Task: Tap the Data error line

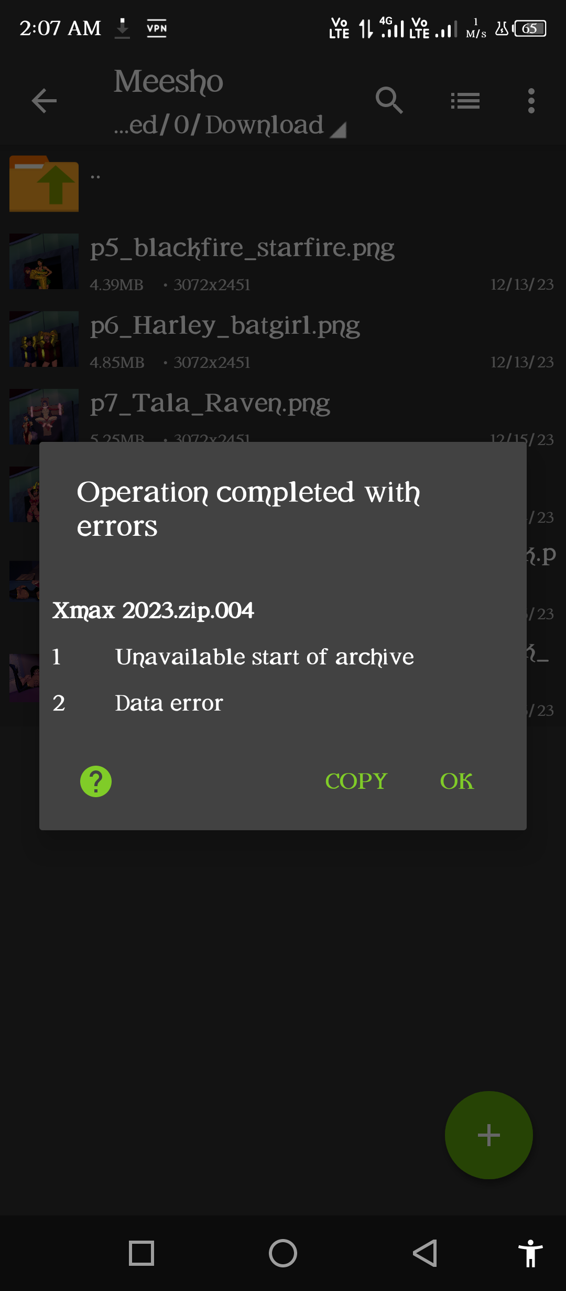Action: pyautogui.click(x=169, y=703)
